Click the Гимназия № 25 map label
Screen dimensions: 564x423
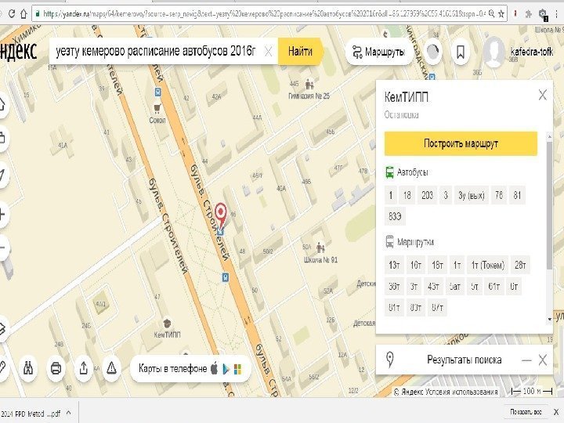(309, 96)
